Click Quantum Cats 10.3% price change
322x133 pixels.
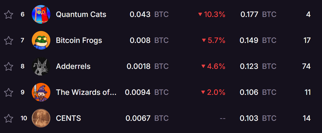(212, 14)
